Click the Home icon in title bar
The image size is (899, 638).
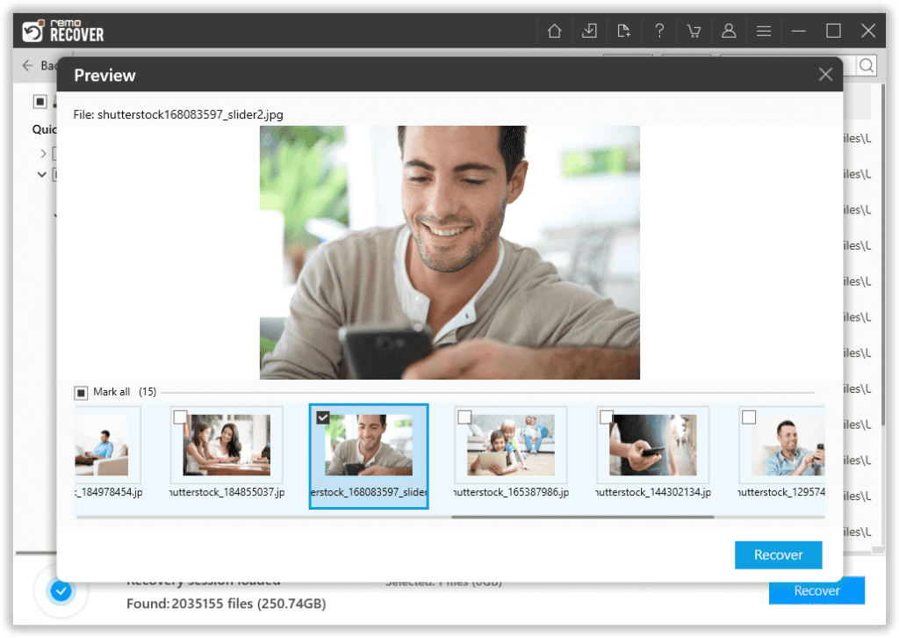coord(554,32)
